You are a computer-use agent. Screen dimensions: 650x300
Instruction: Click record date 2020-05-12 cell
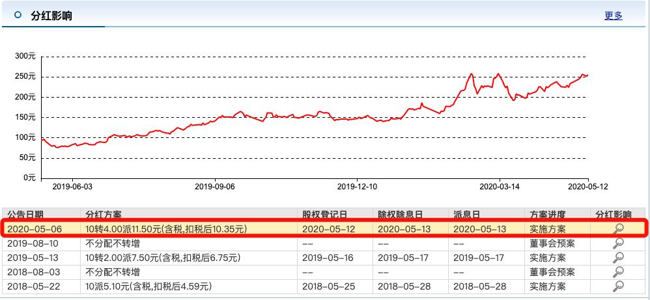point(329,228)
